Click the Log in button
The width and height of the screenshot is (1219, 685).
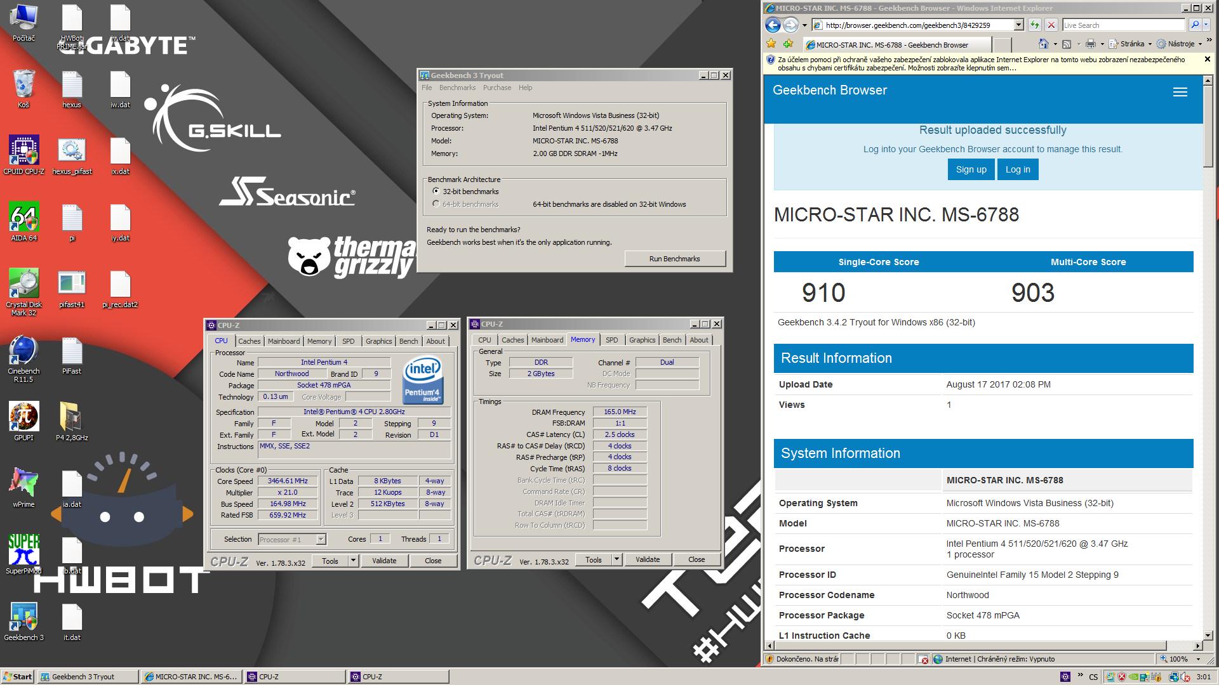tap(1018, 169)
